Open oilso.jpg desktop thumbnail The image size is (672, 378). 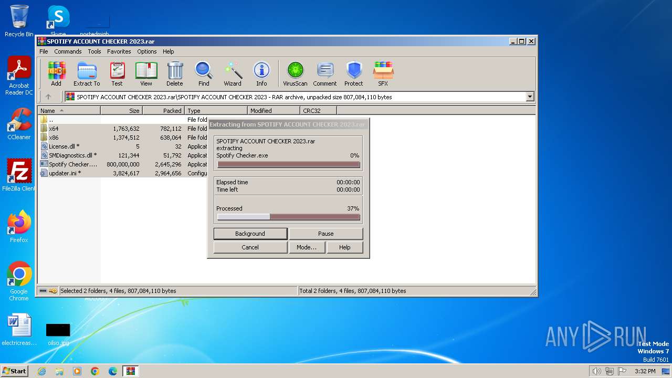point(58,333)
